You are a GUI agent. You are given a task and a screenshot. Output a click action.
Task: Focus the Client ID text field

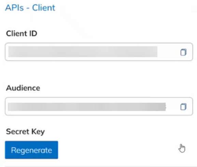click(x=99, y=52)
